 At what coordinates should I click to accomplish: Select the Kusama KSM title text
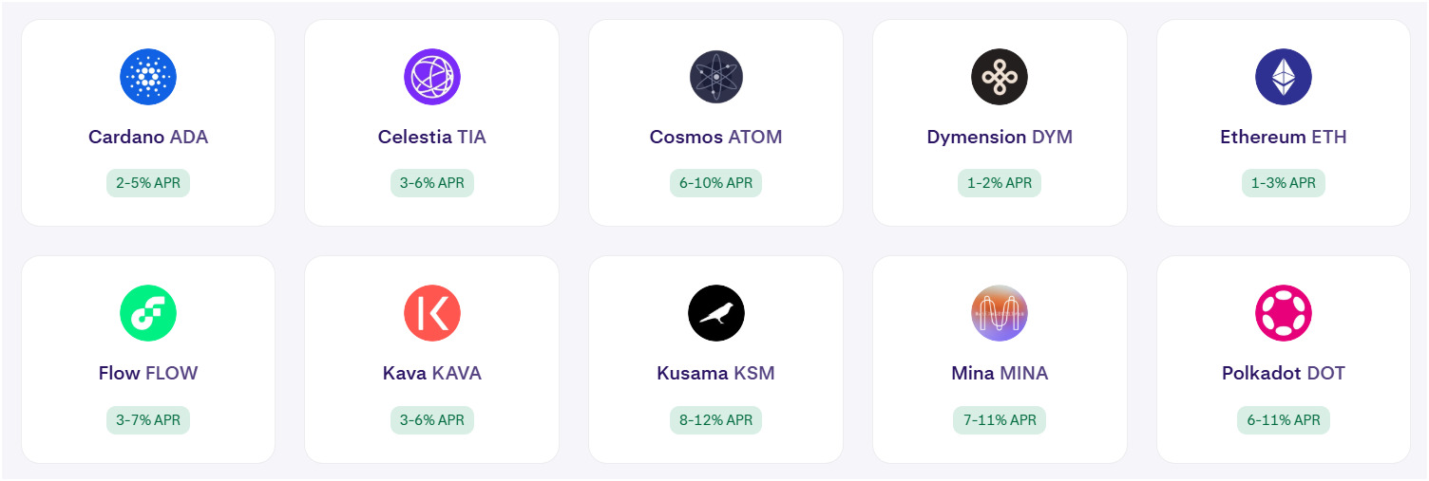tap(715, 373)
